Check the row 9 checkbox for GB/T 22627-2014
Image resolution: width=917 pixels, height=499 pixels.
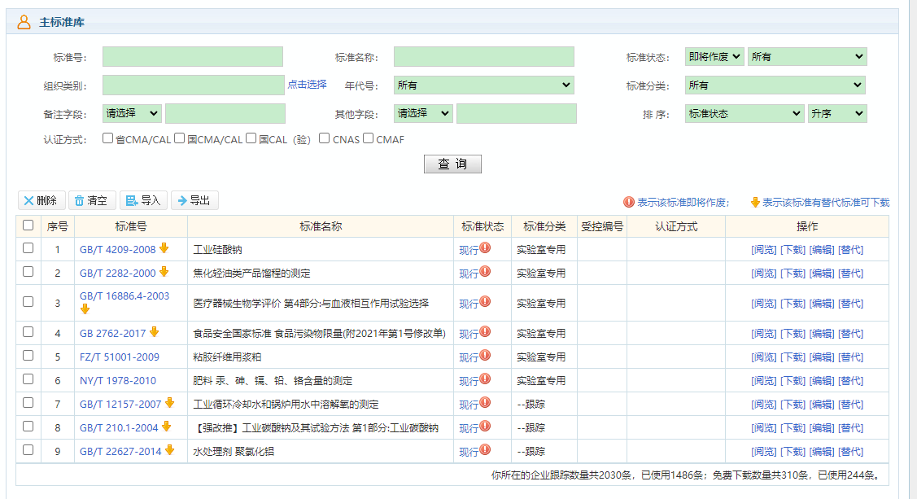[x=28, y=450]
